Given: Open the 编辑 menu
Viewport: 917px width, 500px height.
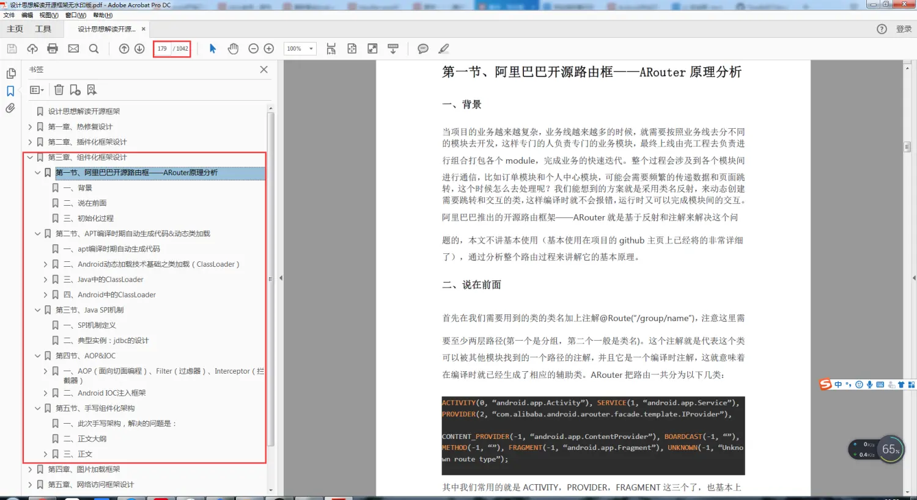Looking at the screenshot, I should [x=27, y=15].
